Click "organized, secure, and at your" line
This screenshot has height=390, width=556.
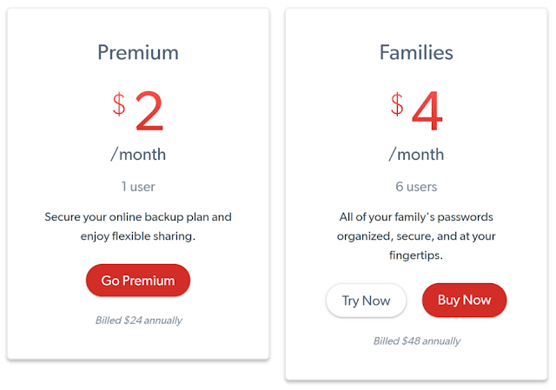[416, 235]
